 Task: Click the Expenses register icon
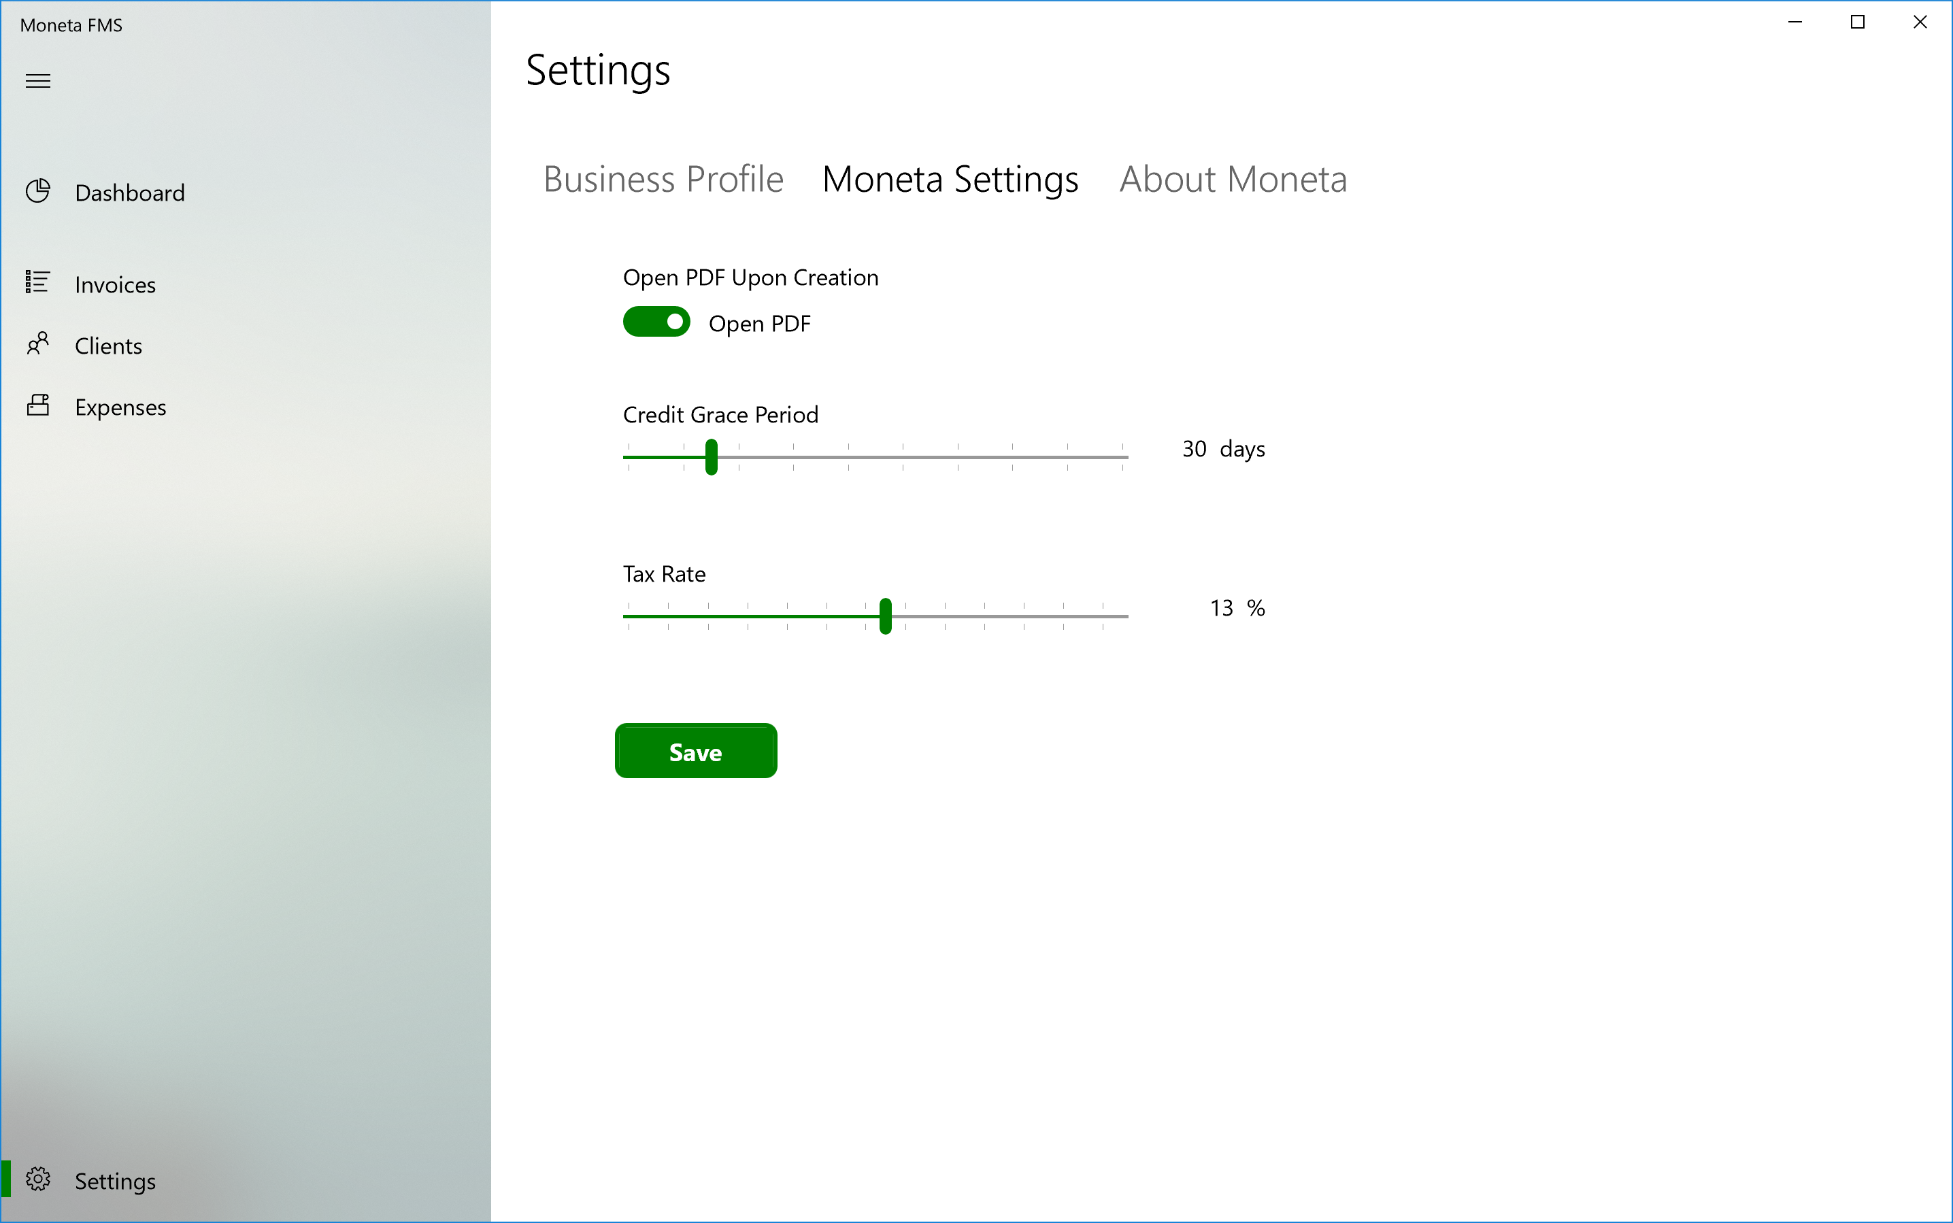[38, 405]
